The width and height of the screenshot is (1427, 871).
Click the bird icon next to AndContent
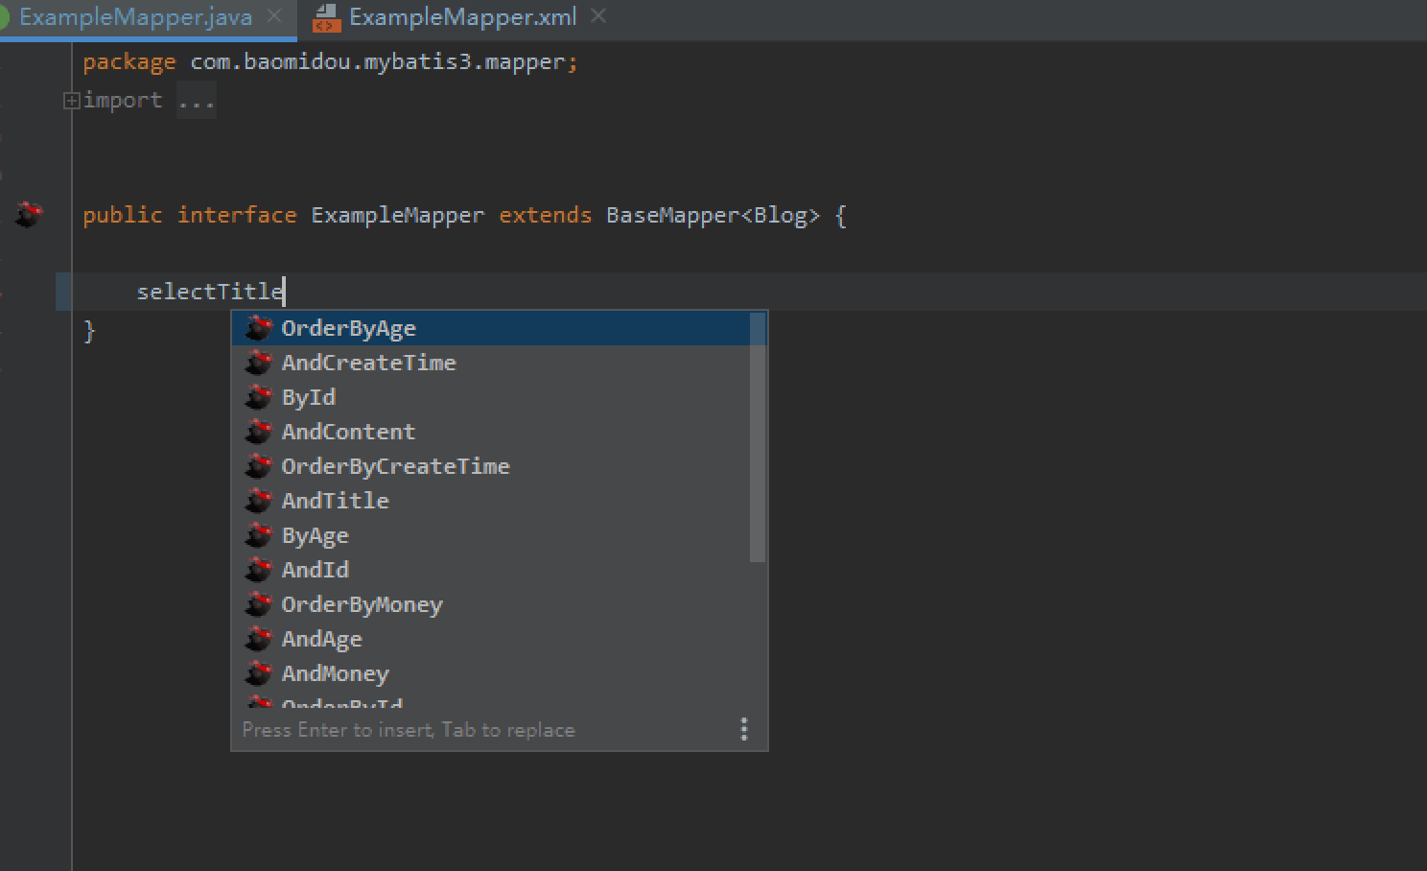(x=258, y=432)
